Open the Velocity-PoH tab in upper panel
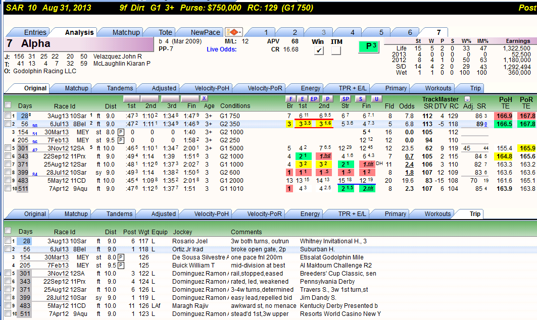537x320 pixels. 212,88
